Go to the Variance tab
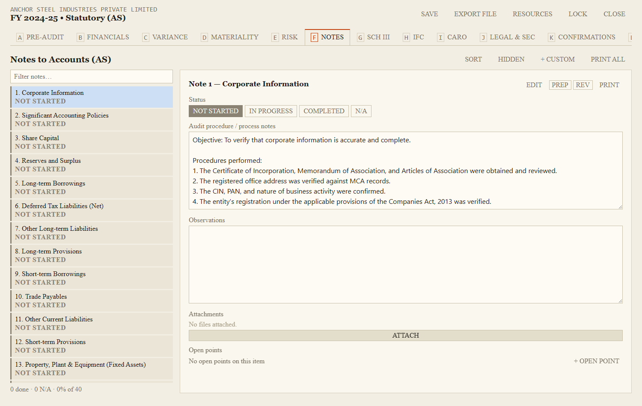 pos(165,37)
